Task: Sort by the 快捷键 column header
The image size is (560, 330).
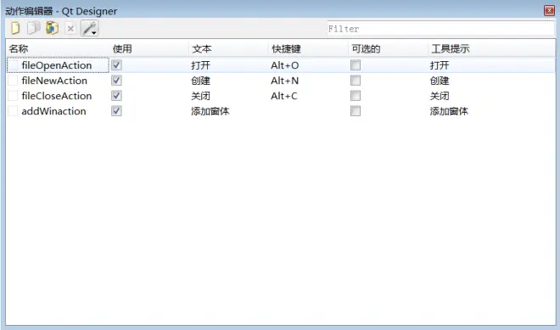Action: (286, 48)
